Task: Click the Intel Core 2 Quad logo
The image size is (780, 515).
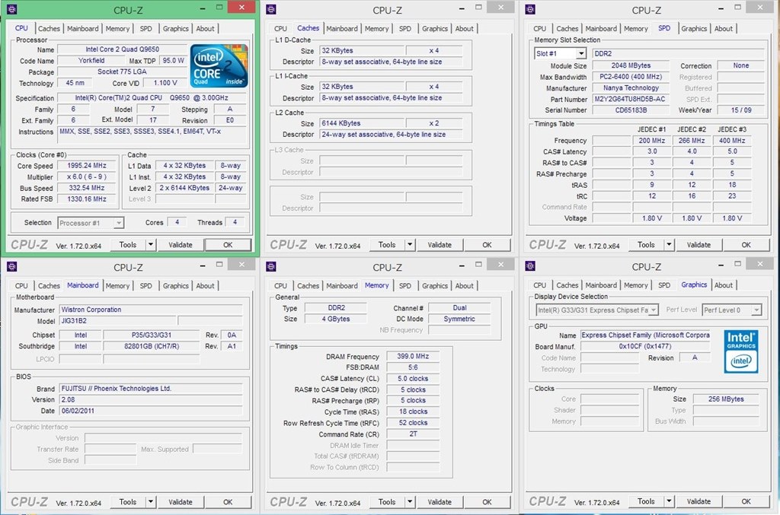Action: click(219, 65)
